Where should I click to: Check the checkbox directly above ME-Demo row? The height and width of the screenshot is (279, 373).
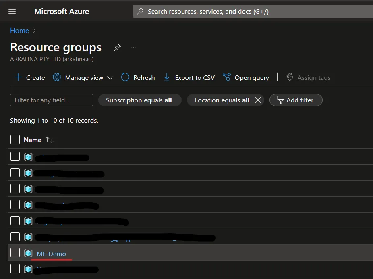coord(15,237)
